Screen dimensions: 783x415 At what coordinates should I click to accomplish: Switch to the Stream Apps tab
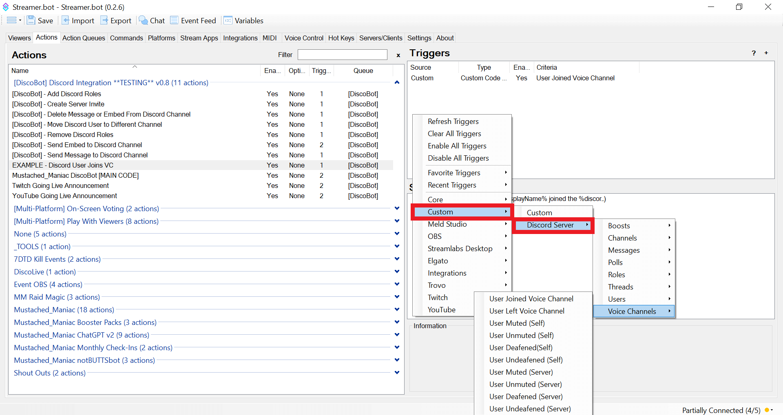199,38
